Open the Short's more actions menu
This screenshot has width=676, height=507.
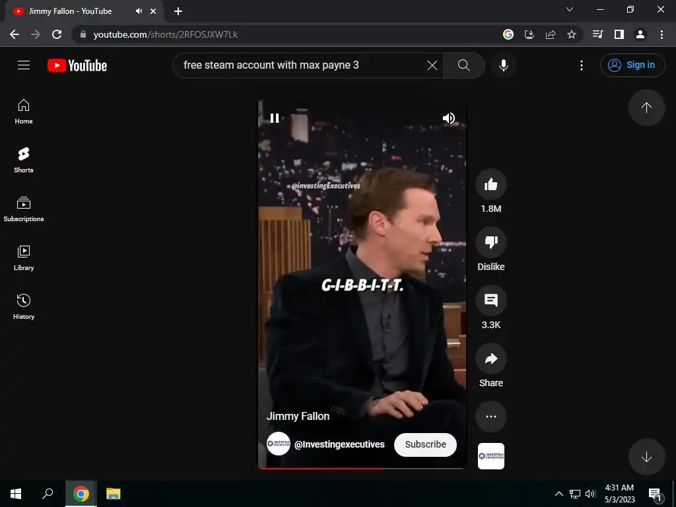pyautogui.click(x=490, y=417)
